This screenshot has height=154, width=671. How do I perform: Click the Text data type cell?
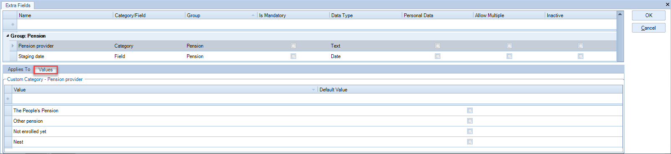pyautogui.click(x=335, y=46)
